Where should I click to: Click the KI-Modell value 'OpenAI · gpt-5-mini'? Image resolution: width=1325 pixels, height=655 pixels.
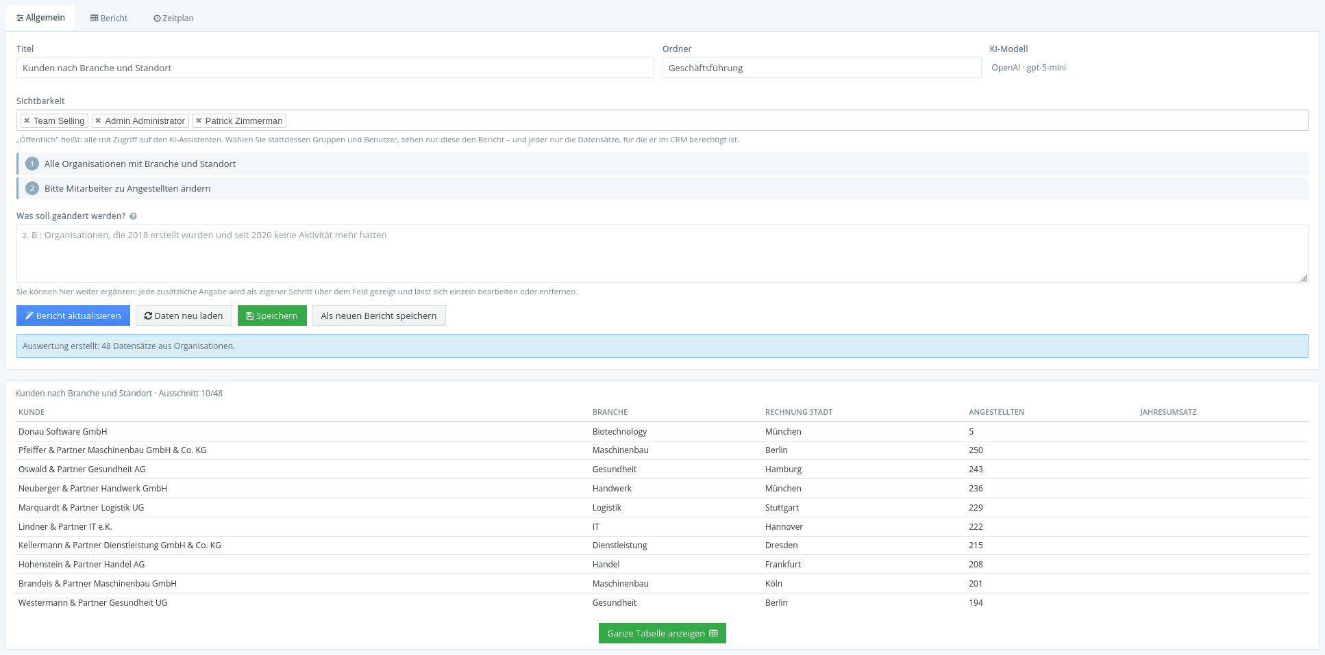click(x=1028, y=68)
